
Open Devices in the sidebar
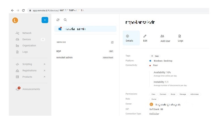[27, 39]
